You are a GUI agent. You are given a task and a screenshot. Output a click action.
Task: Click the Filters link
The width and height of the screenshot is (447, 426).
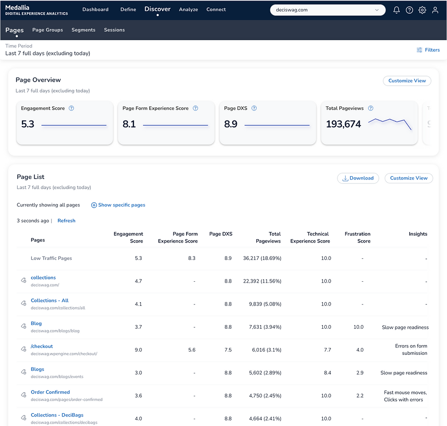coord(428,50)
